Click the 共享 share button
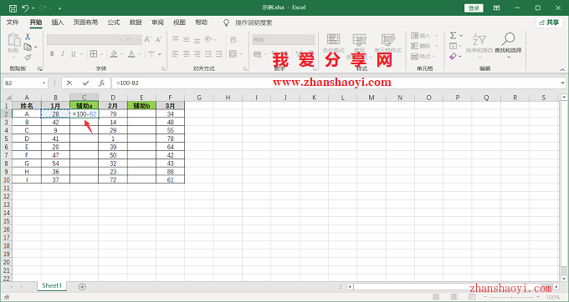This screenshot has width=569, height=302. click(550, 23)
